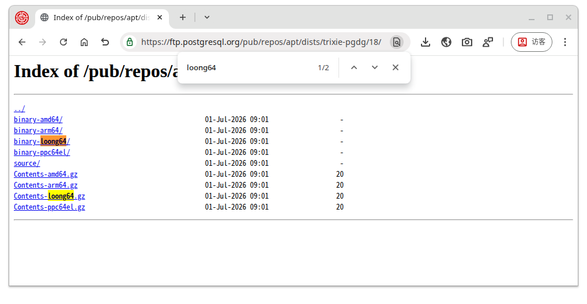587x304 pixels.
Task: Open the 访客 guest profile button
Action: tap(531, 42)
